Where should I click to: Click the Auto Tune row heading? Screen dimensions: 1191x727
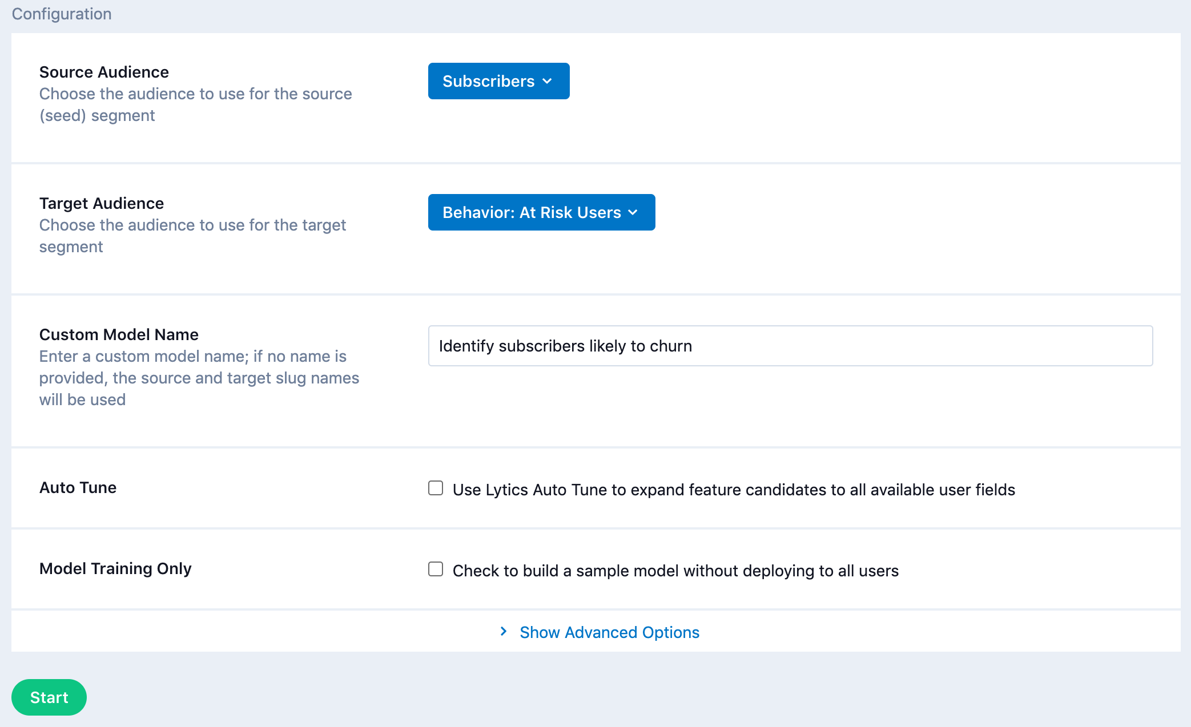click(78, 487)
